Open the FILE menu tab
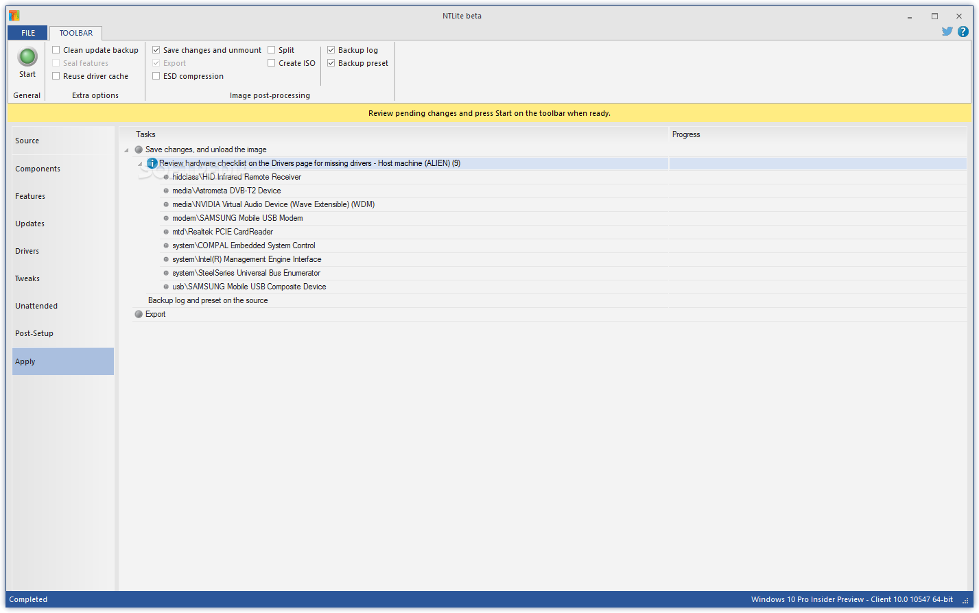Viewport: 979px width, 613px height. coord(28,33)
